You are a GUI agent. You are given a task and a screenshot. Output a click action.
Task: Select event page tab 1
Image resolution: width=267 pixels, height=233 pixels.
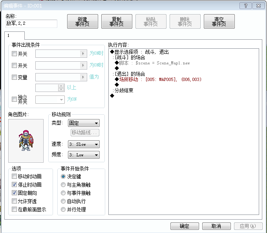coord(15,35)
